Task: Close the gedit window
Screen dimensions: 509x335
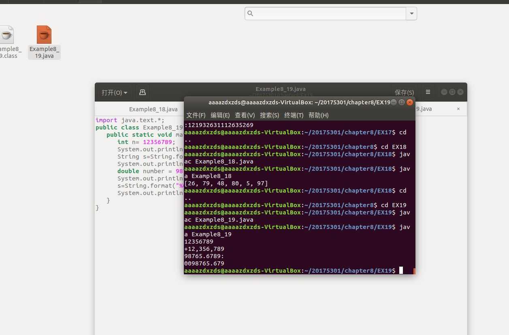Action: click(460, 92)
